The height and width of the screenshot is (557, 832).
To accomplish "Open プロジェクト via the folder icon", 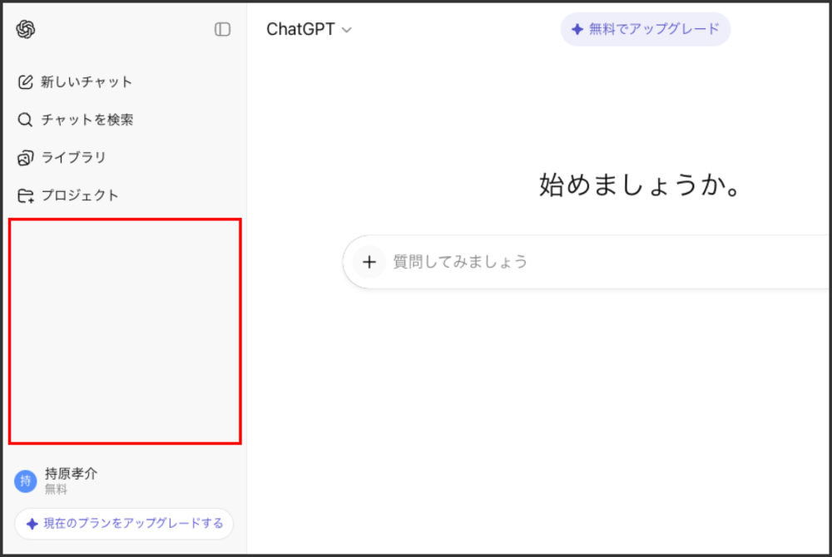I will point(25,195).
